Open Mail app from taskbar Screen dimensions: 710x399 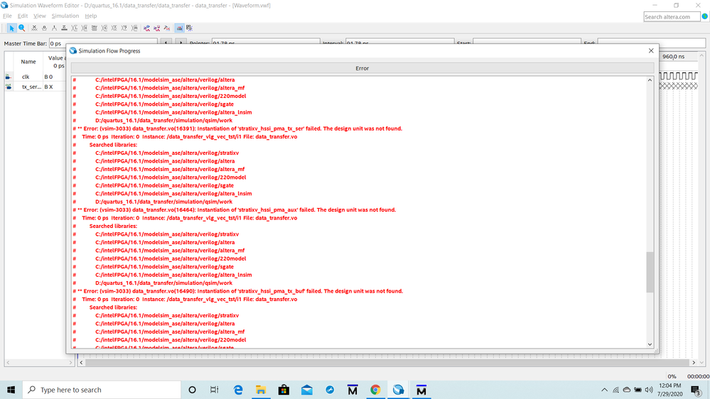[x=306, y=390]
